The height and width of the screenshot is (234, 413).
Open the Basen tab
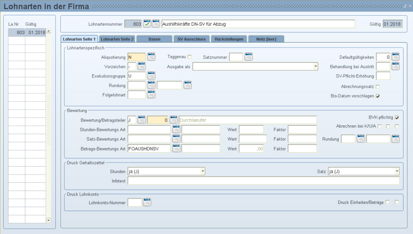pos(154,39)
